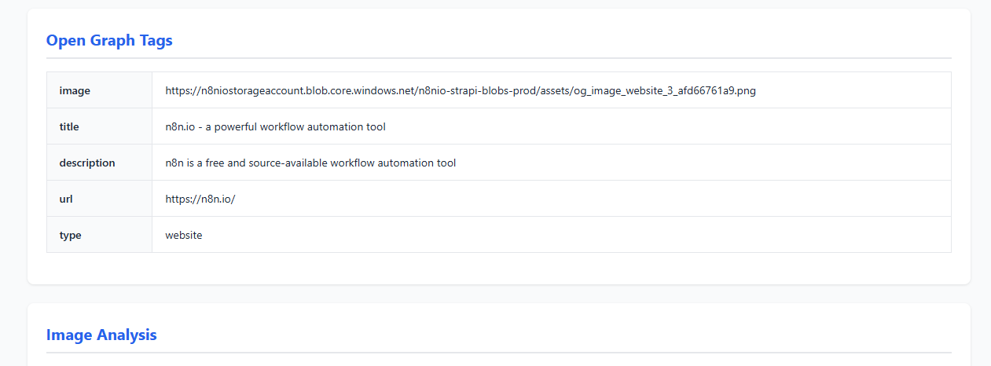Click the Image Analysis heading
The image size is (991, 366).
pos(101,335)
